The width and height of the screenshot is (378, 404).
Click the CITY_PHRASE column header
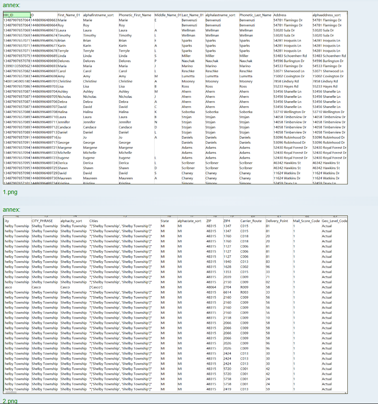pos(42,221)
